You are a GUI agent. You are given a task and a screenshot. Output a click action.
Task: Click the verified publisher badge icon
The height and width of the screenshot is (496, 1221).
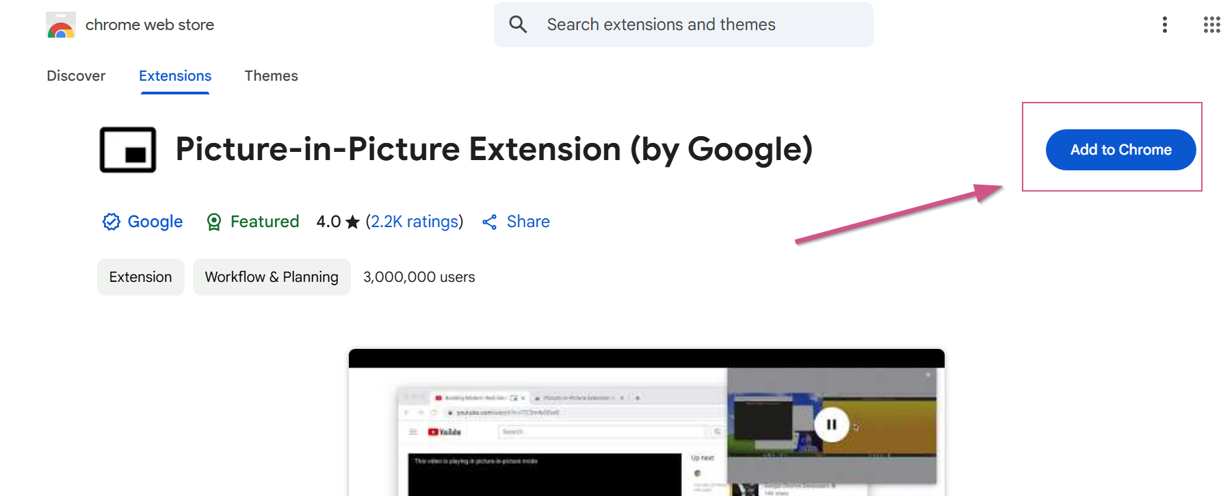click(111, 222)
